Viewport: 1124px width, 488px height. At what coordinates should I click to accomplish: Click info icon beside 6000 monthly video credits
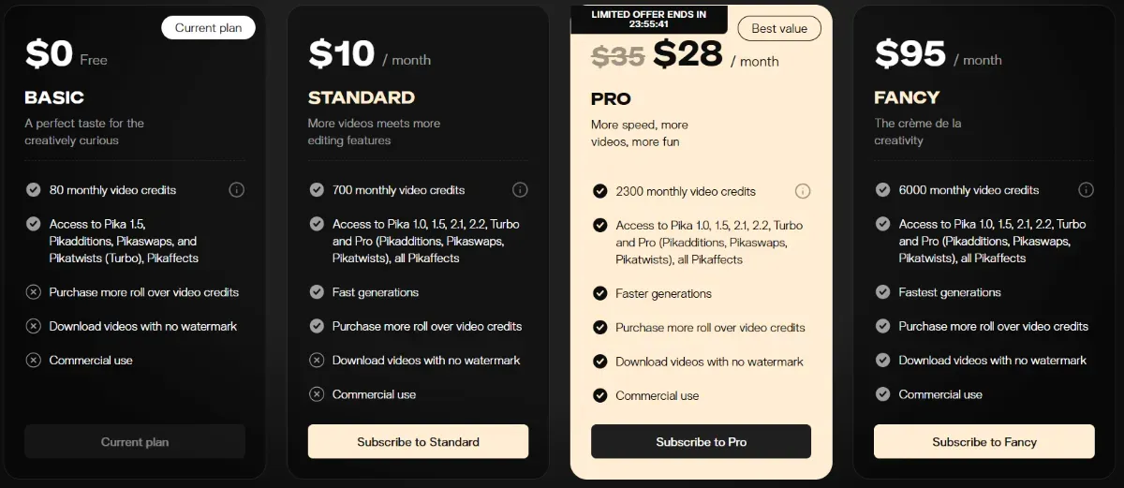click(1086, 190)
